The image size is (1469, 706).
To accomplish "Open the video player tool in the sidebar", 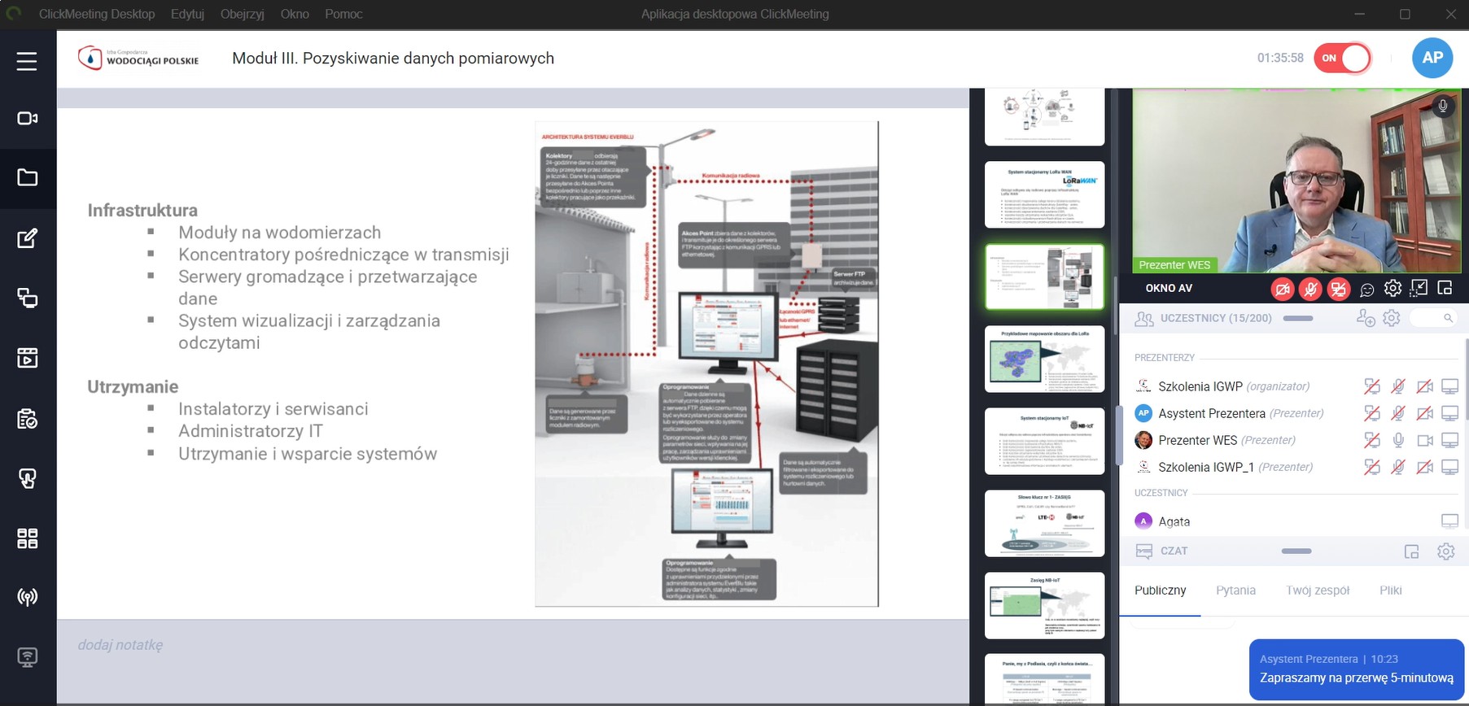I will click(27, 358).
